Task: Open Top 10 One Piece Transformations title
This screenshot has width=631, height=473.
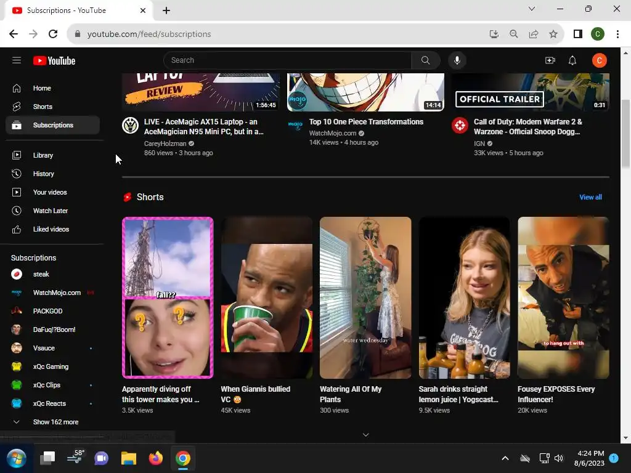Action: click(x=366, y=122)
